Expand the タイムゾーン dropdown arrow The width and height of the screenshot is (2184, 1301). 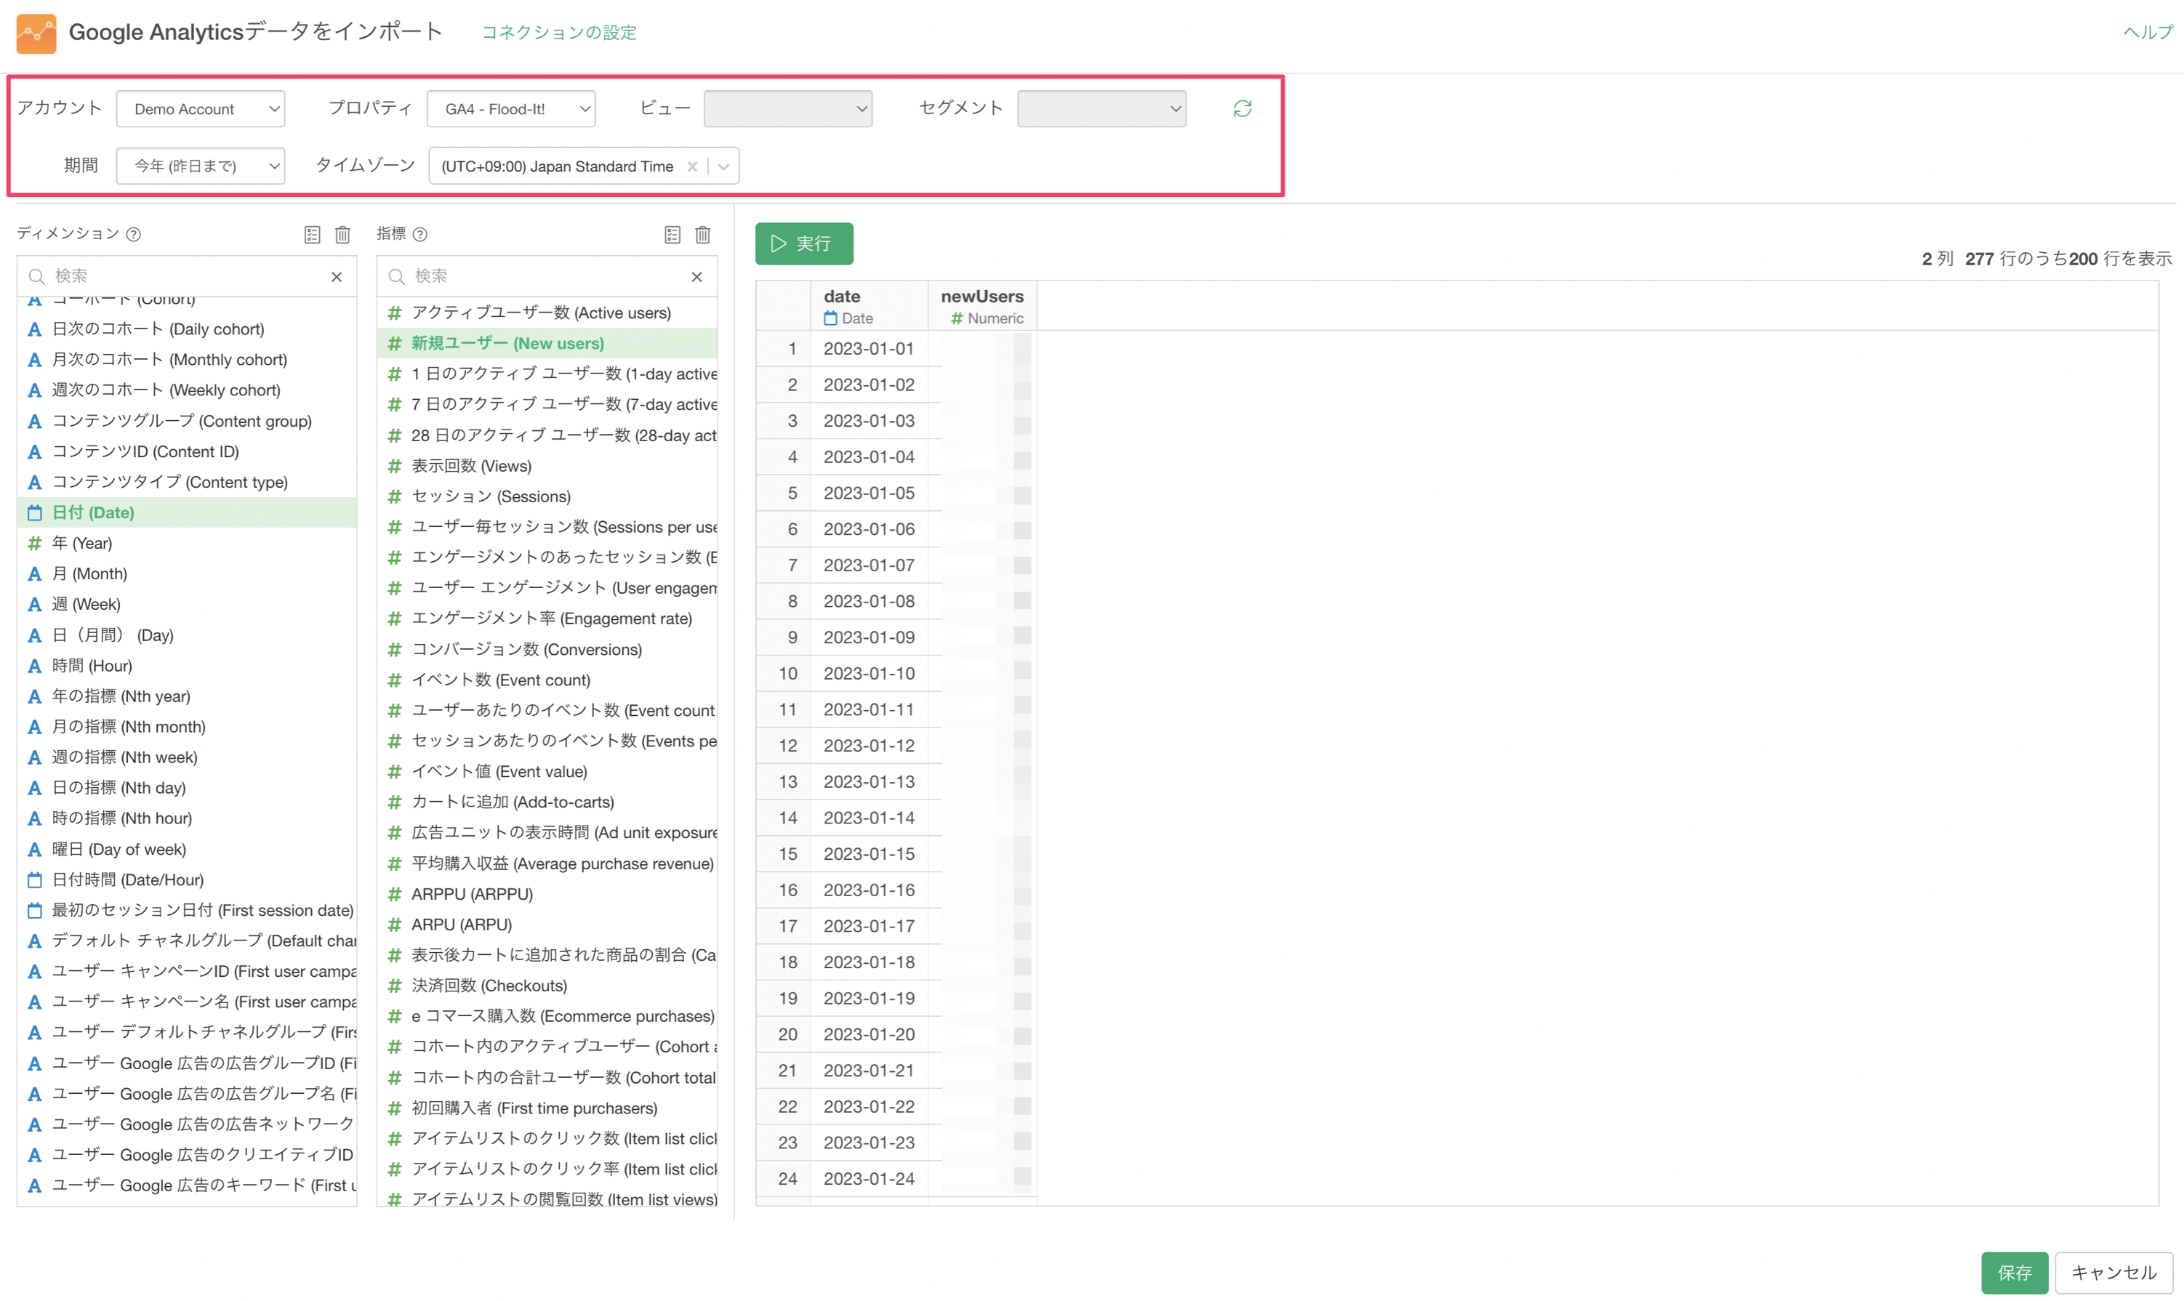724,166
